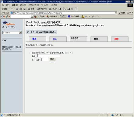Open お気に入り favorites toolbar button

tap(41, 9)
